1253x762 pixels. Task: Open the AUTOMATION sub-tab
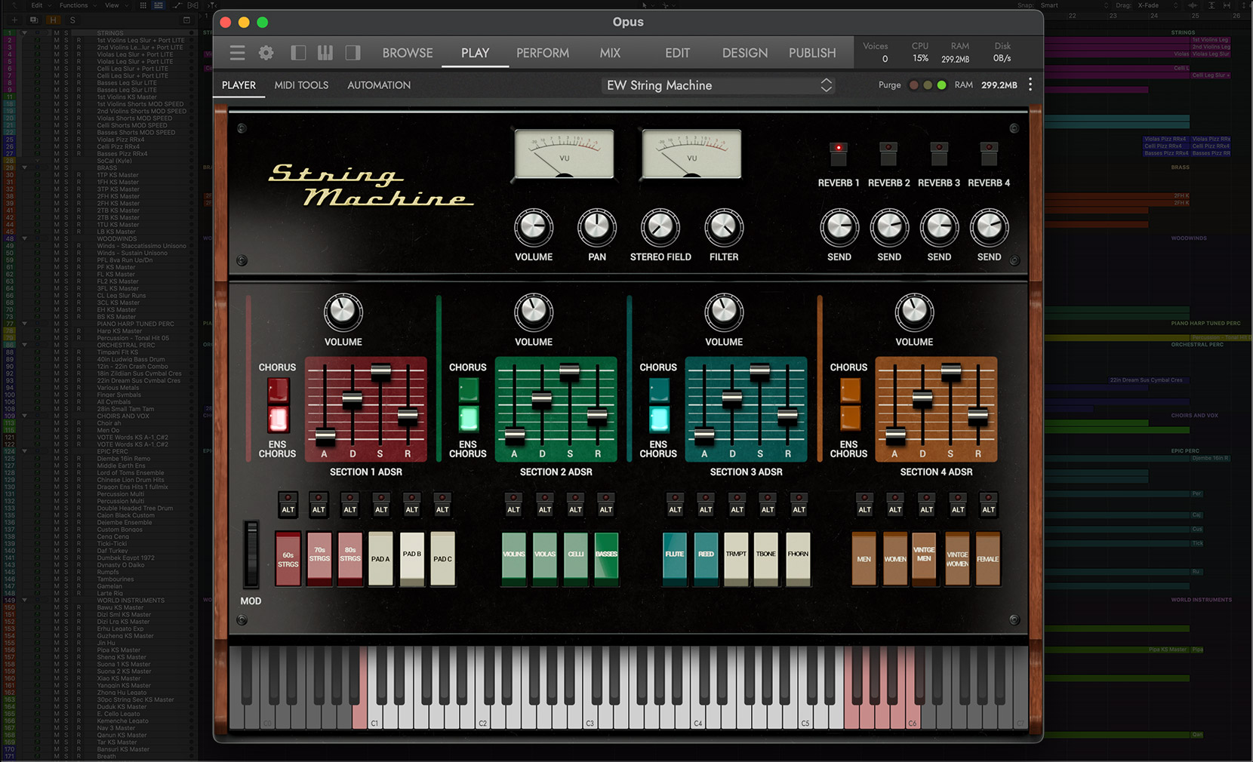pos(379,85)
